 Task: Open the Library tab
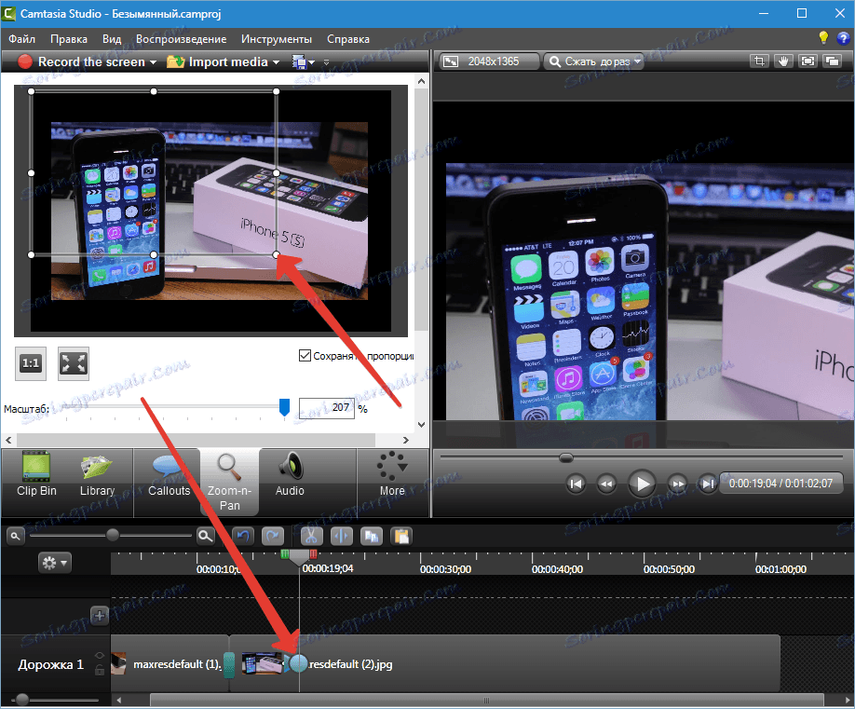click(97, 475)
